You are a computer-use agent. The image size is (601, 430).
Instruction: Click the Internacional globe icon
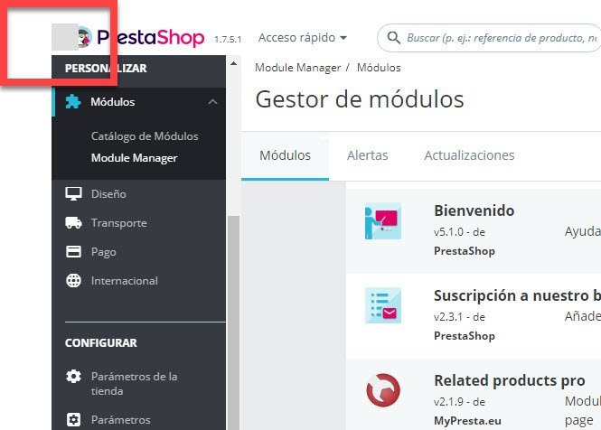click(x=73, y=281)
